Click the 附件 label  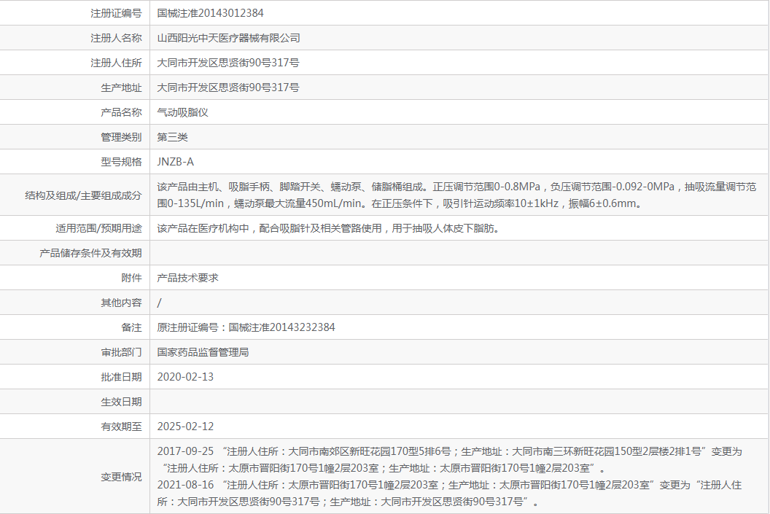point(131,278)
